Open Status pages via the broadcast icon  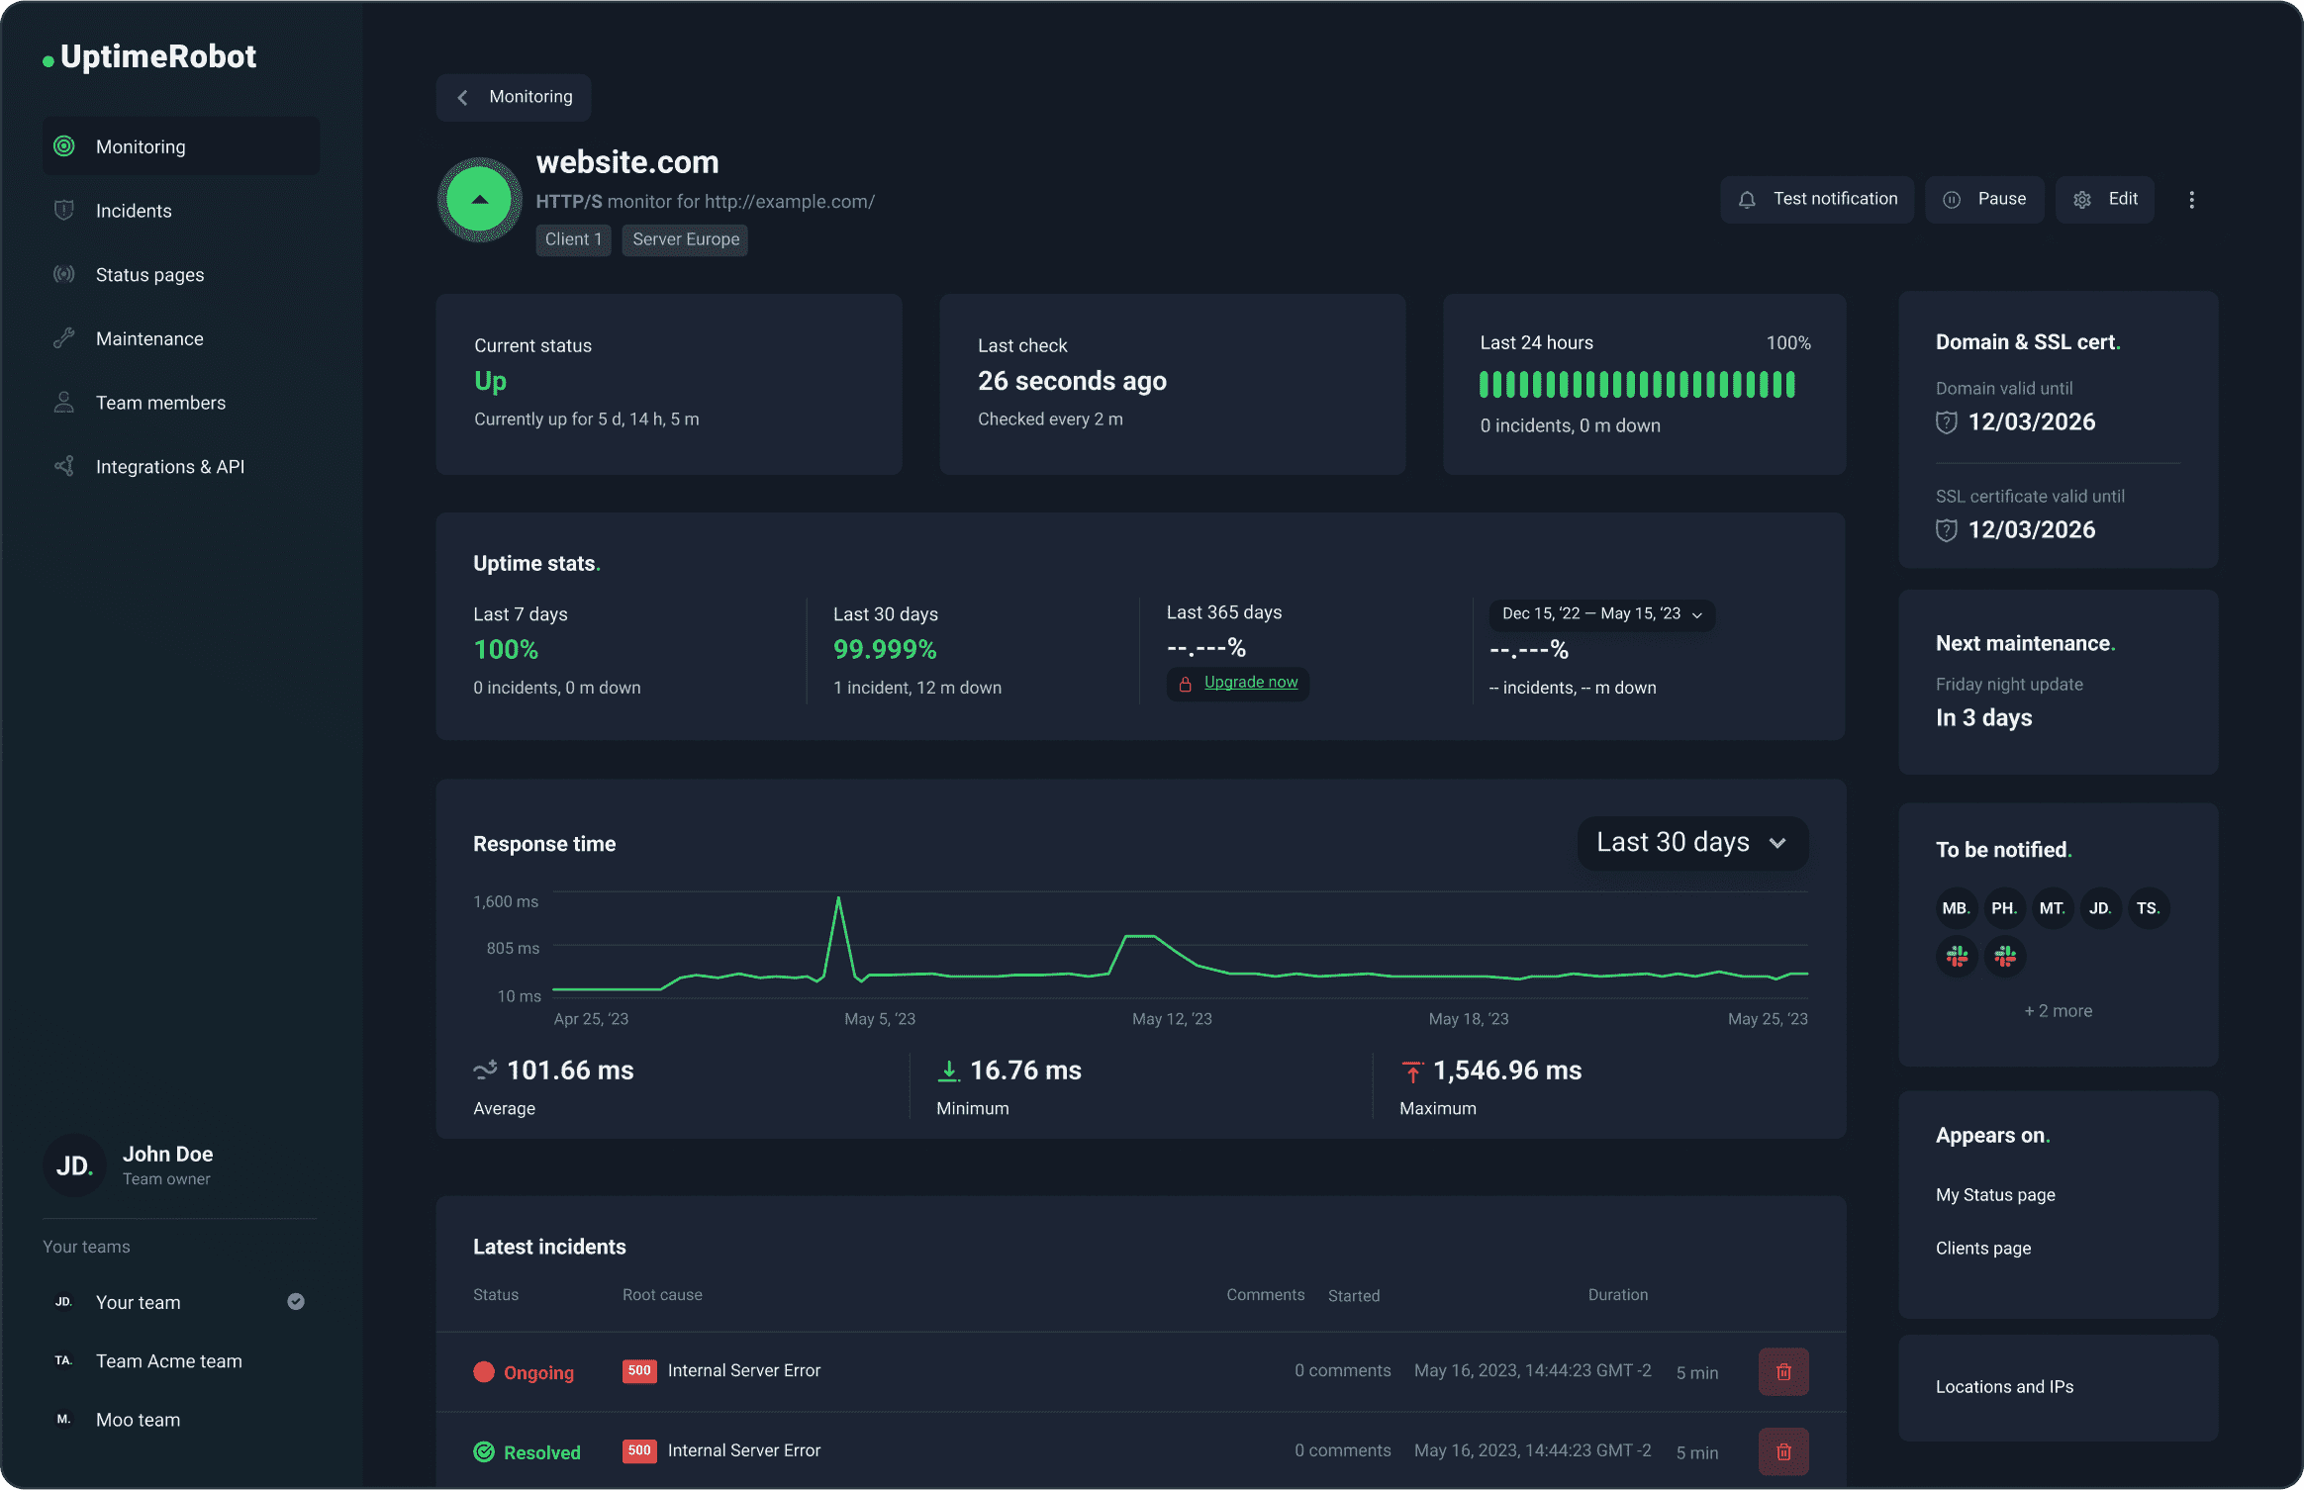(63, 274)
